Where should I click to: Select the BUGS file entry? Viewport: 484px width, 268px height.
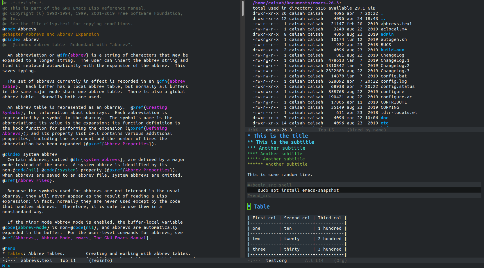pyautogui.click(x=386, y=45)
